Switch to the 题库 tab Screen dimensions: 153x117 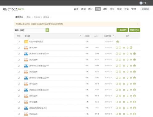[28, 17]
